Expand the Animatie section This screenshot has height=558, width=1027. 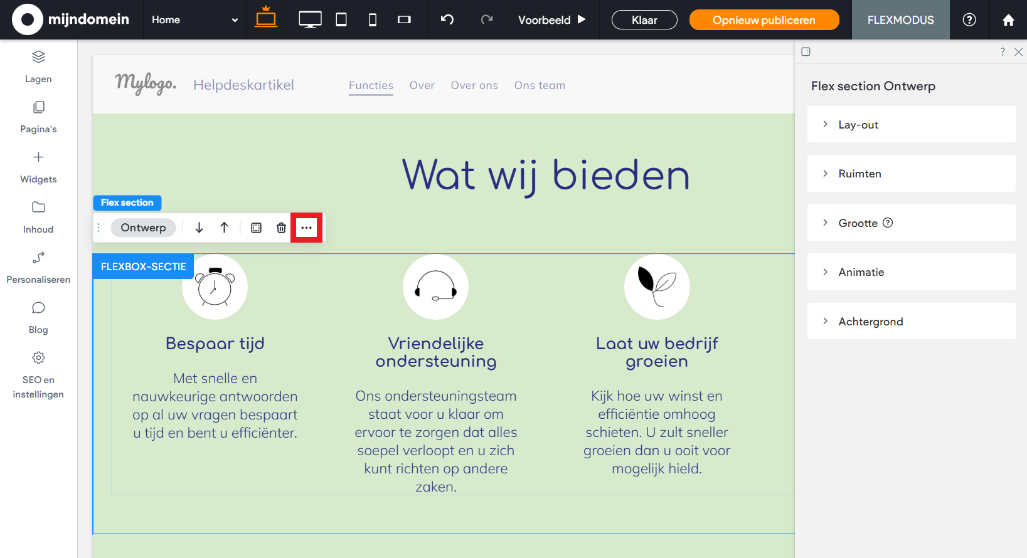911,272
